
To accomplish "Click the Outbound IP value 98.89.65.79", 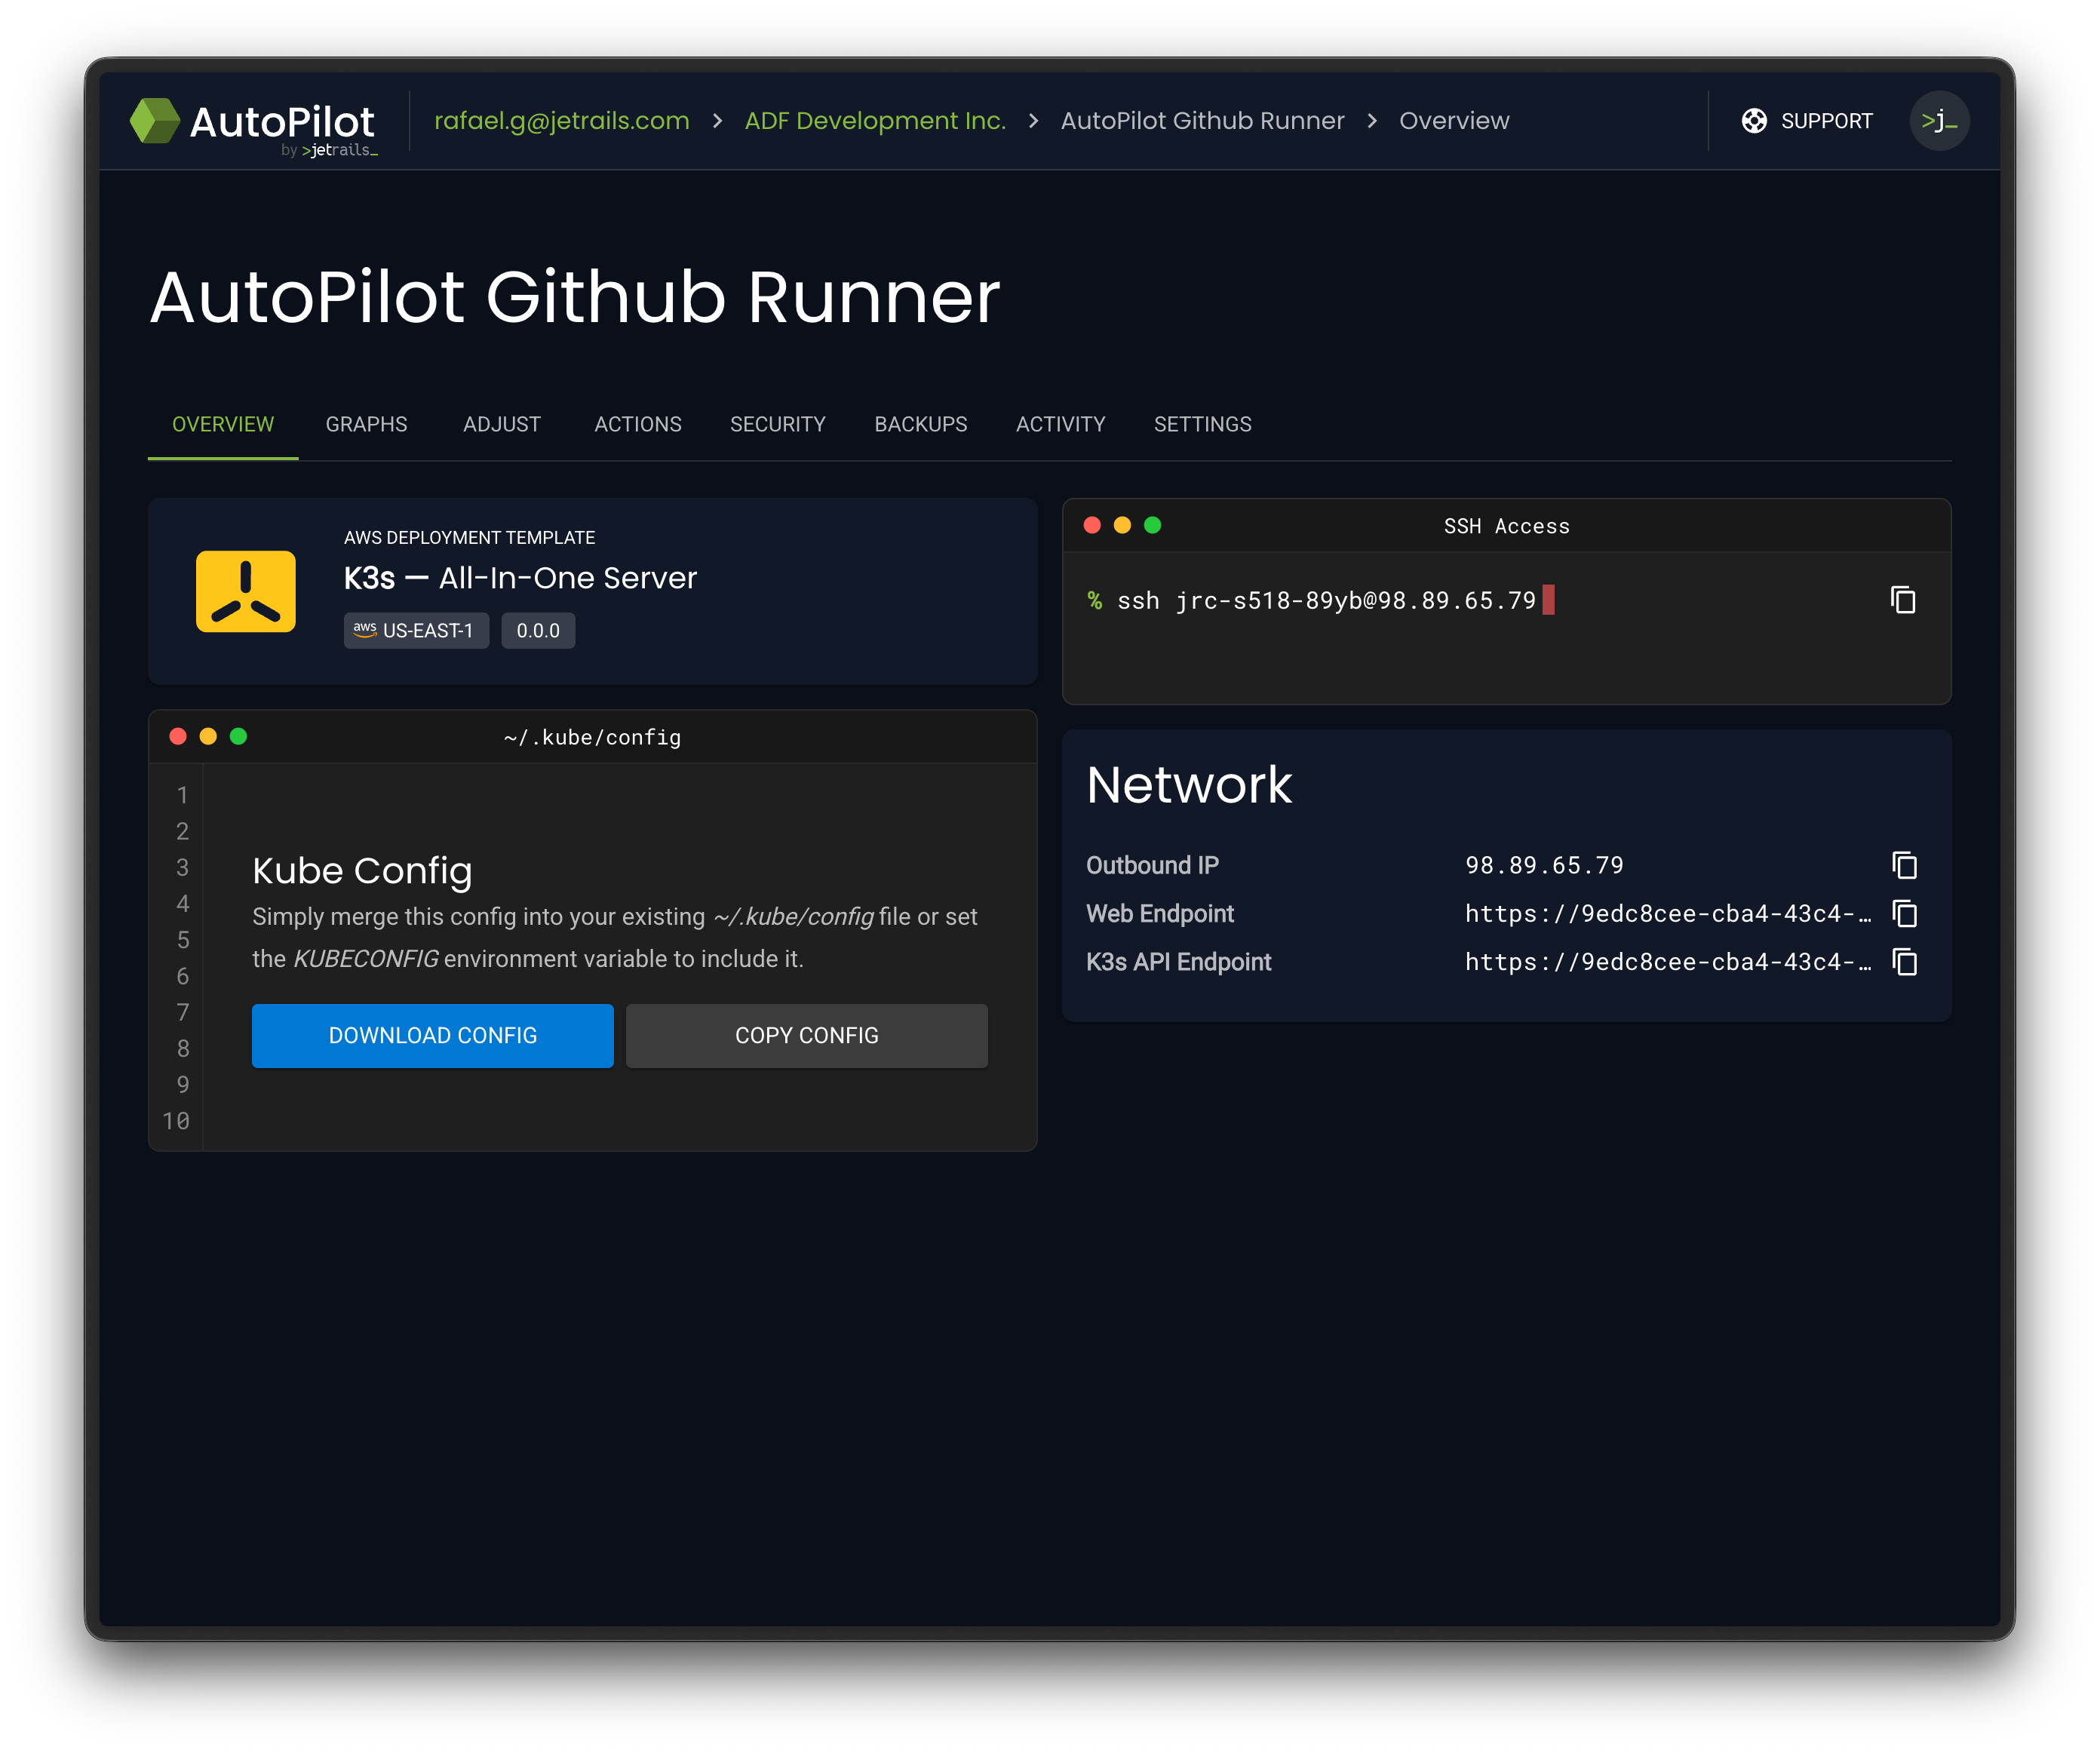I will (x=1544, y=865).
